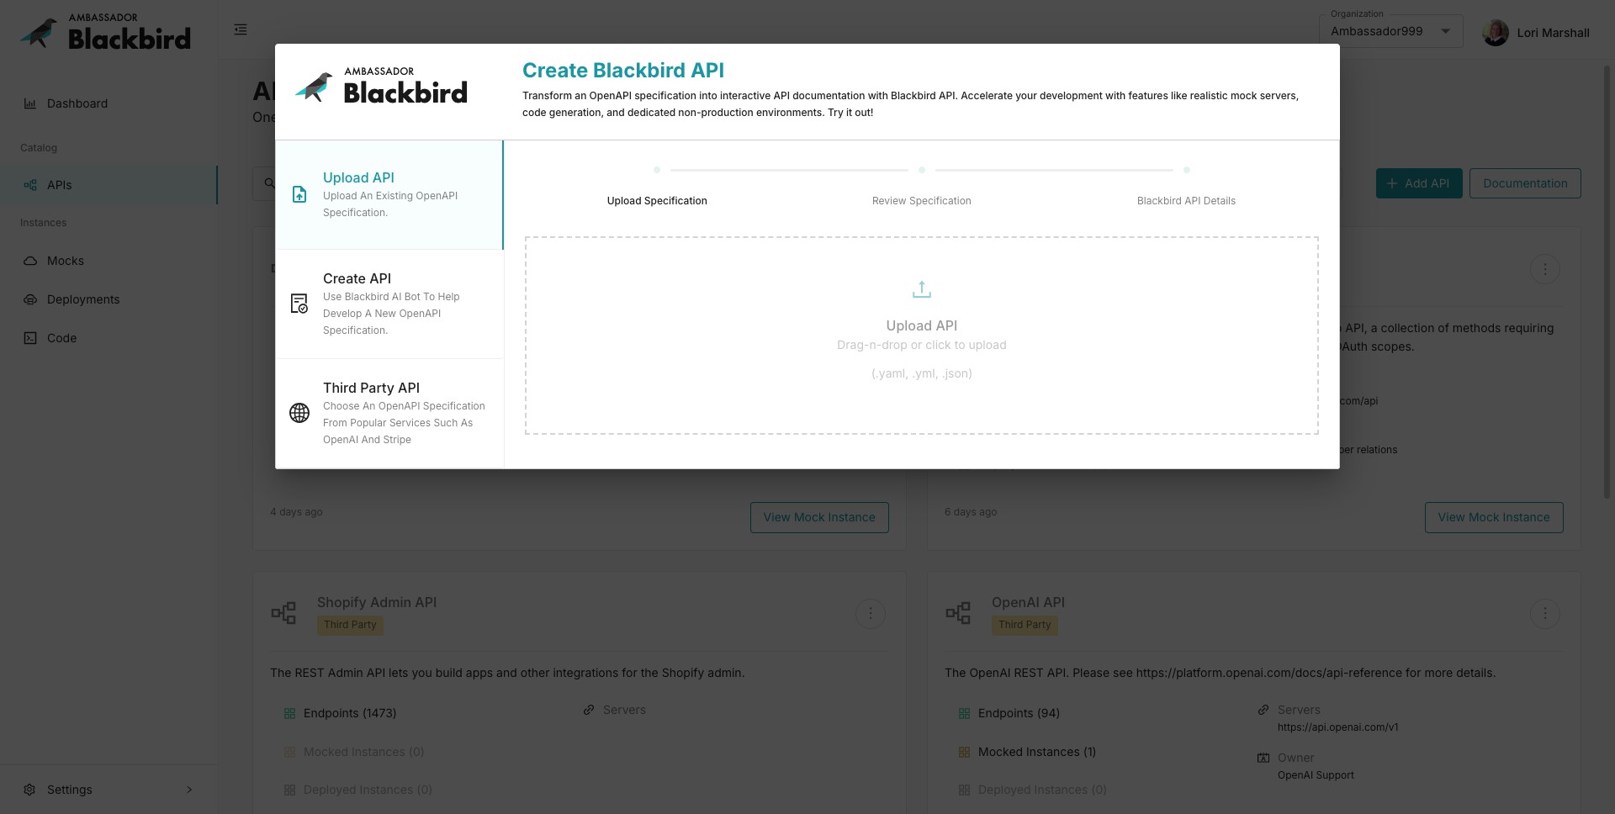Open the Documentation button
Image resolution: width=1615 pixels, height=814 pixels.
click(1525, 183)
